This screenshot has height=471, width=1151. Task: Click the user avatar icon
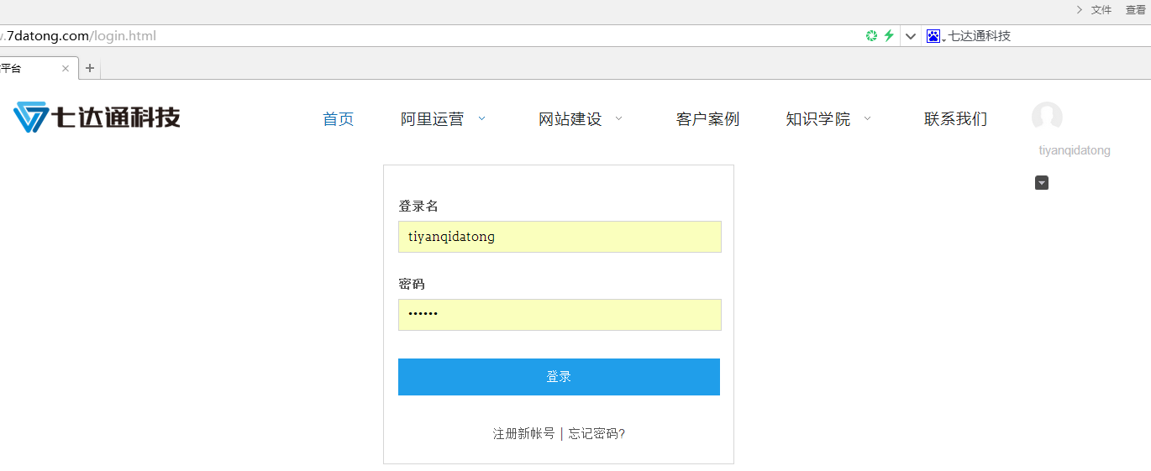[1047, 117]
